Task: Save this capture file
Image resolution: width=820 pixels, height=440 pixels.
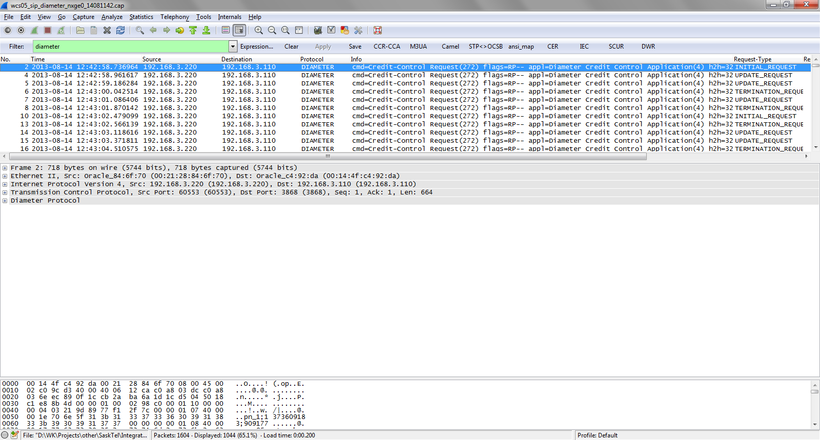Action: tap(94, 30)
